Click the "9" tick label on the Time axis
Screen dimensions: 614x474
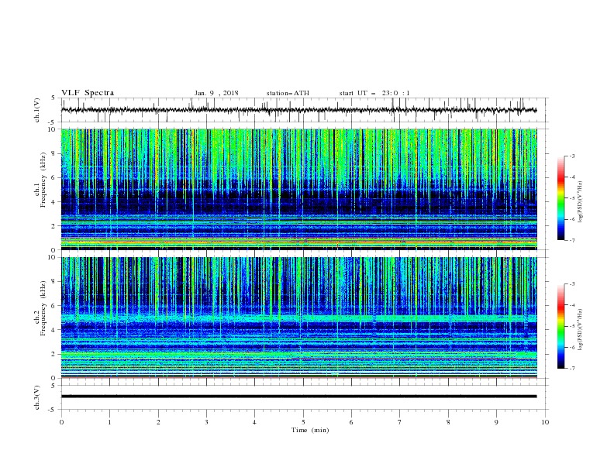[496, 422]
